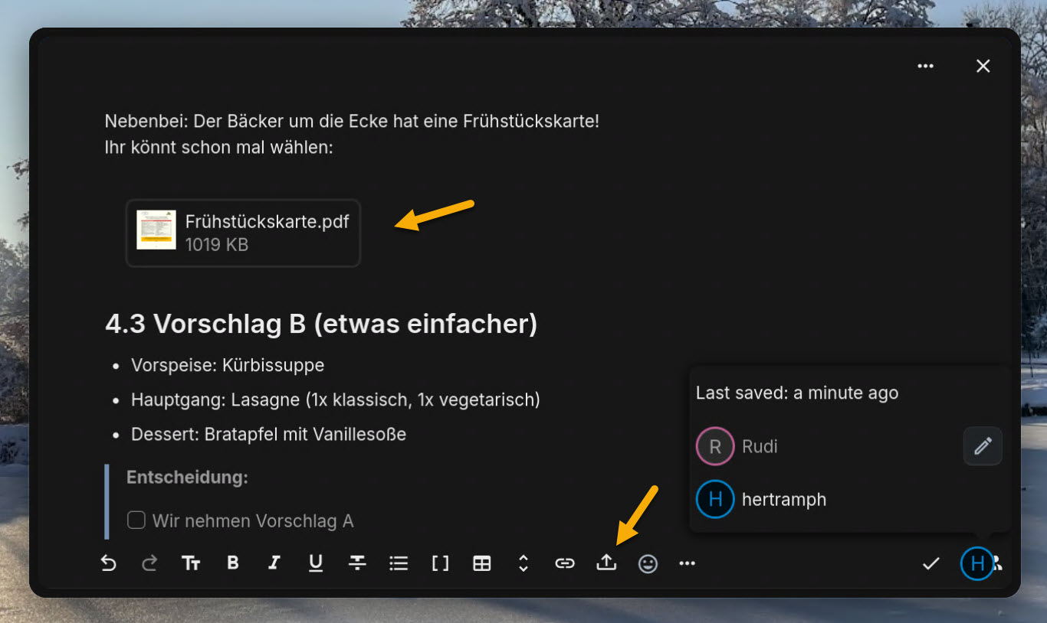This screenshot has height=623, width=1047.
Task: Insert a bulleted list
Action: [x=399, y=564]
